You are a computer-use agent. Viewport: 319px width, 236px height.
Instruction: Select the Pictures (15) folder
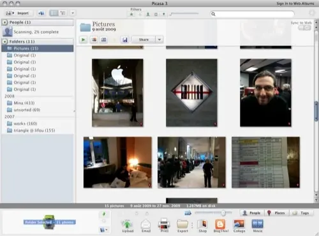click(x=38, y=48)
